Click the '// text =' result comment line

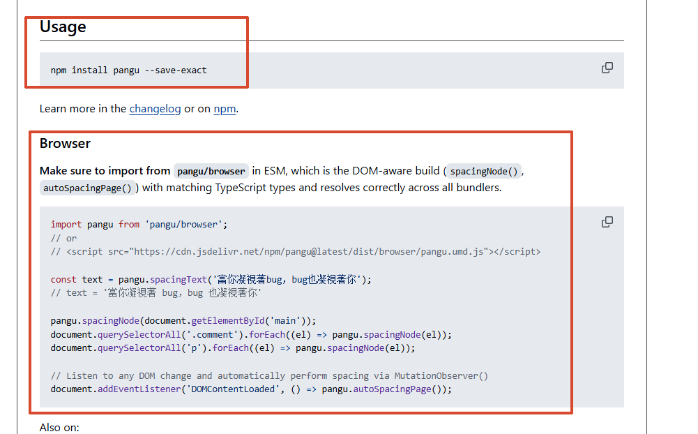pos(155,293)
